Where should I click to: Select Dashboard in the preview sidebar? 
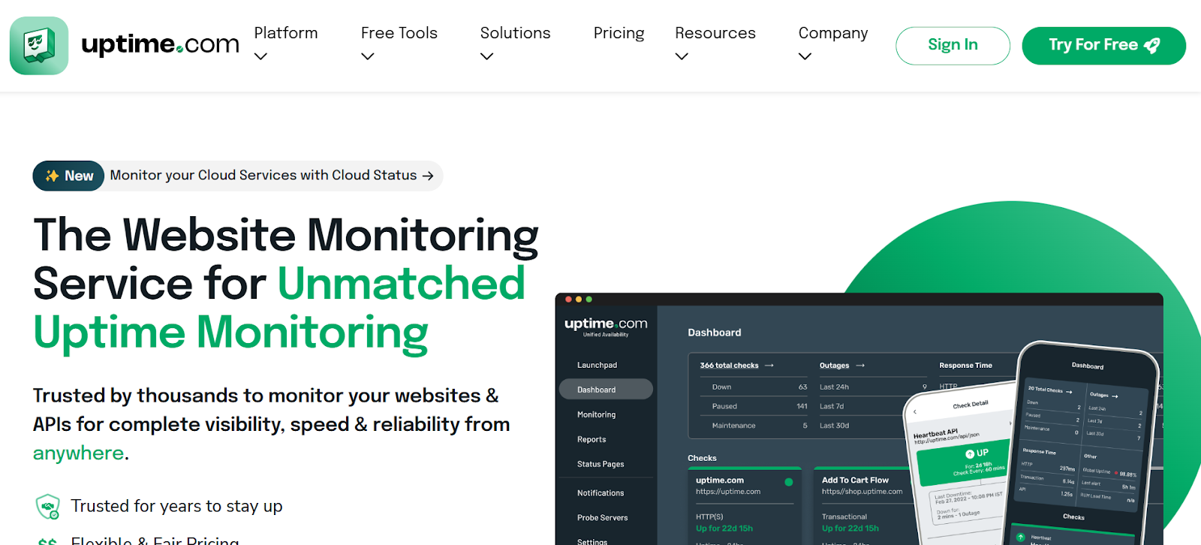click(606, 389)
